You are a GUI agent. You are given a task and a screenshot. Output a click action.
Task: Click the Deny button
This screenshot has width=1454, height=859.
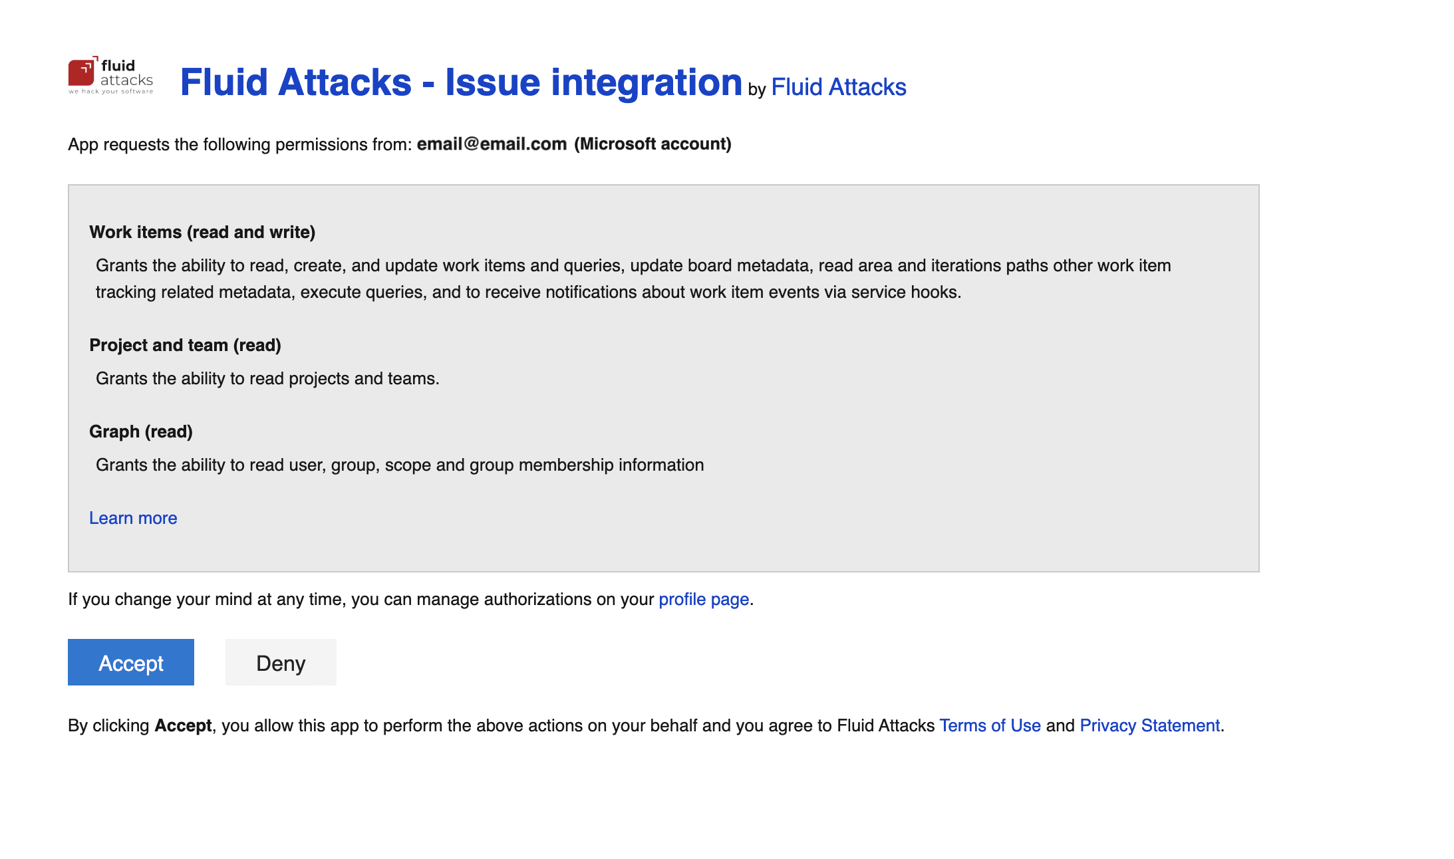[x=281, y=662]
